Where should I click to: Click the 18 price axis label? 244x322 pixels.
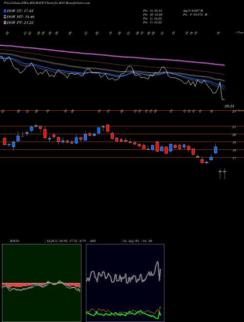click(234, 151)
